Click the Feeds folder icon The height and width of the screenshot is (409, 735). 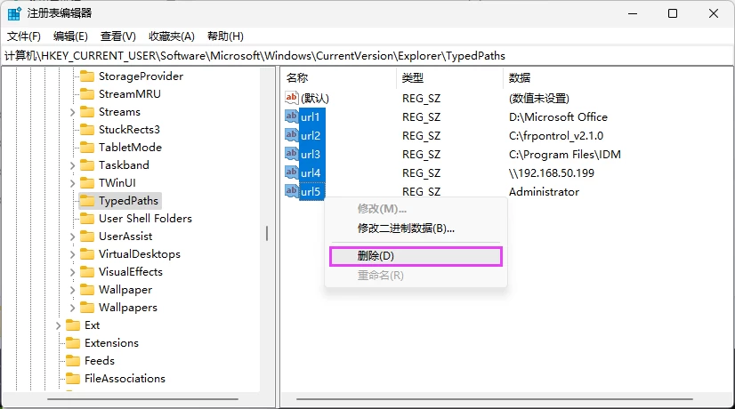73,361
